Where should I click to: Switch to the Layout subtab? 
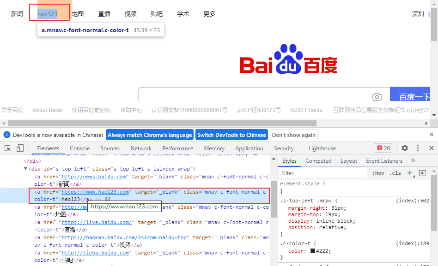tap(349, 161)
